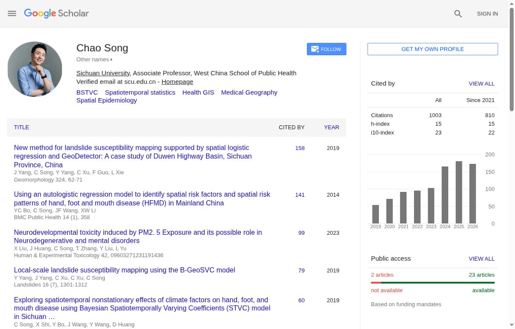Screen dimensions: 515x329
Task: Open PM2.5 neurodevelopmental toxicity article
Action: [138, 237]
